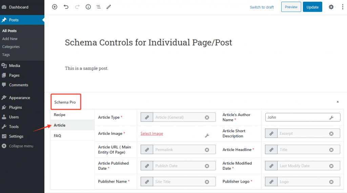Screen dimensions: 347x193
Task: Open the Media menu
Action: click(x=22, y=66)
